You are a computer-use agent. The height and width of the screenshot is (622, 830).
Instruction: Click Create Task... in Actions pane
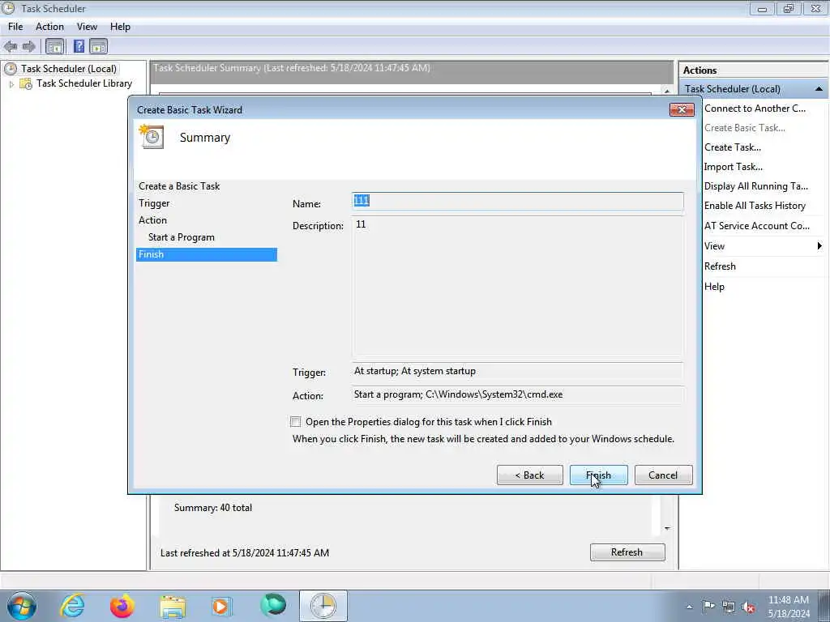click(x=733, y=147)
